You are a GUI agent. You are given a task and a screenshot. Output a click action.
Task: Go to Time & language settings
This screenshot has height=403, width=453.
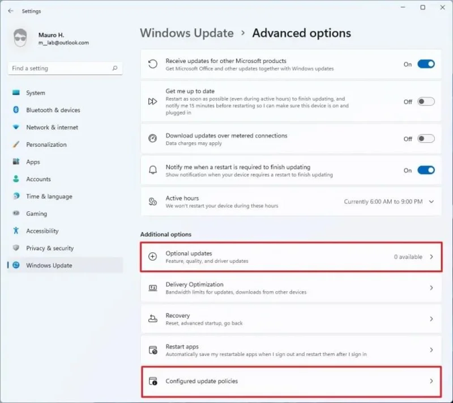click(65, 196)
